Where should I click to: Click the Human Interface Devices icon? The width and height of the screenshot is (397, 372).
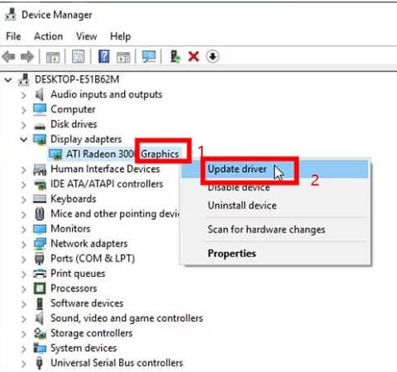click(40, 169)
